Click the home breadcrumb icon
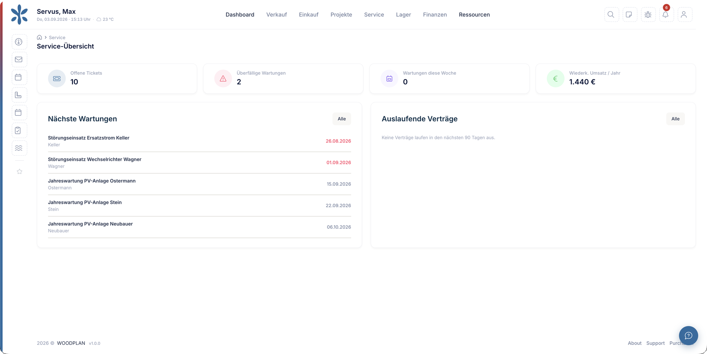The height and width of the screenshot is (354, 707). pyautogui.click(x=40, y=37)
